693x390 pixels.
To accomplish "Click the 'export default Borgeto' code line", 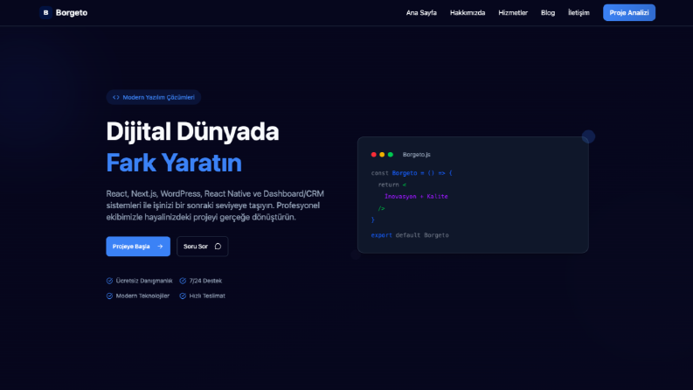I will click(x=410, y=235).
